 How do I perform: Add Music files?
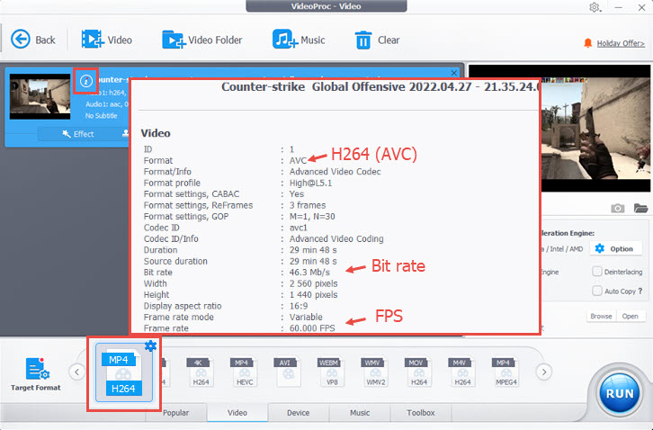tap(299, 40)
